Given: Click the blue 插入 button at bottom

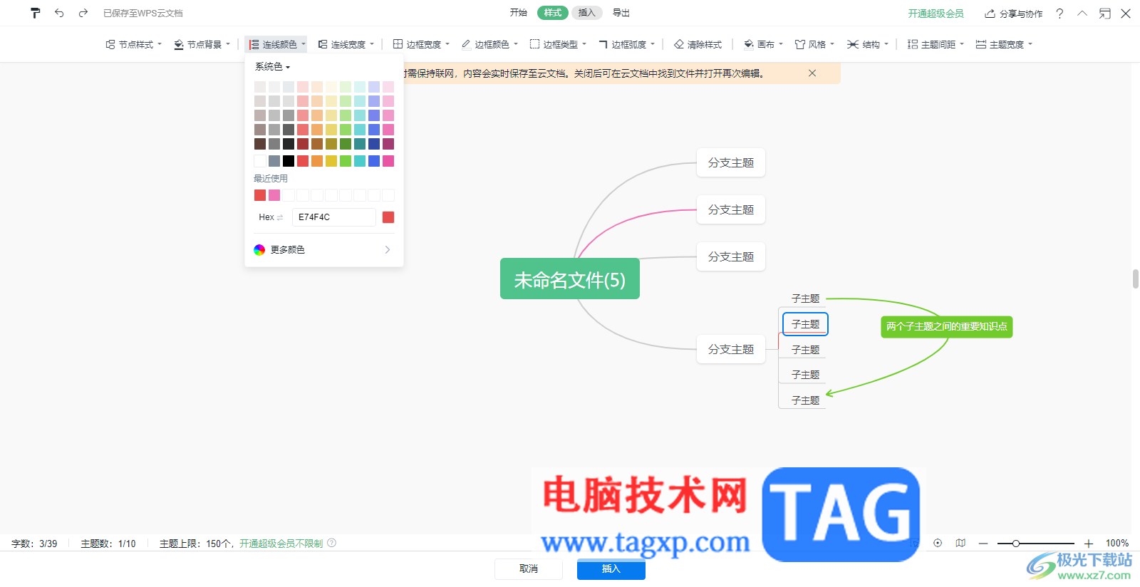Looking at the screenshot, I should pos(611,568).
